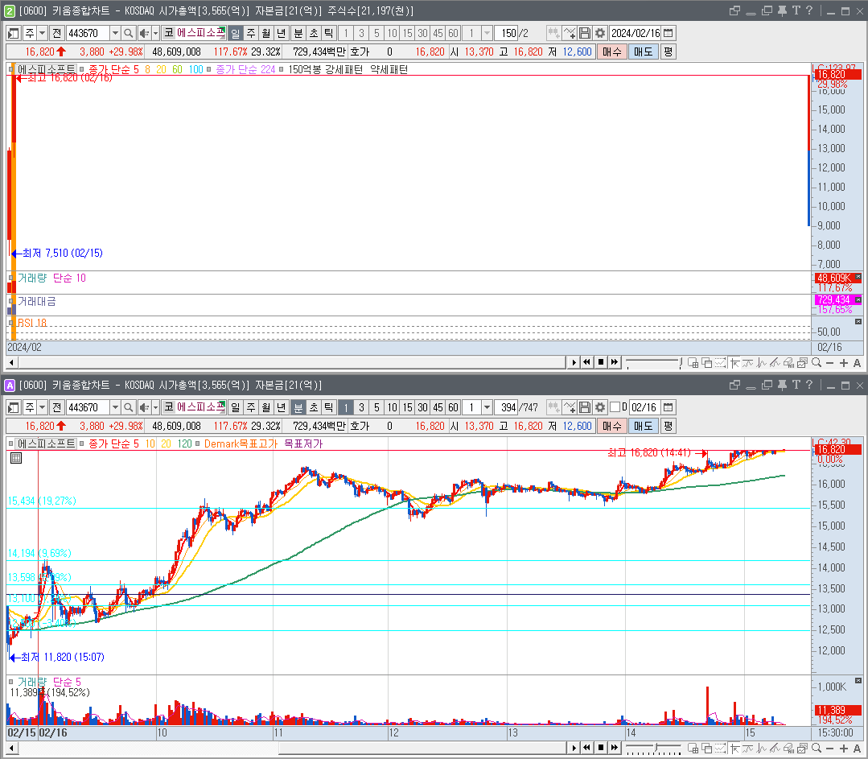This screenshot has height=759, width=868.
Task: Click add-indicator icon in bottom chart toolbar
Action: tap(569, 408)
